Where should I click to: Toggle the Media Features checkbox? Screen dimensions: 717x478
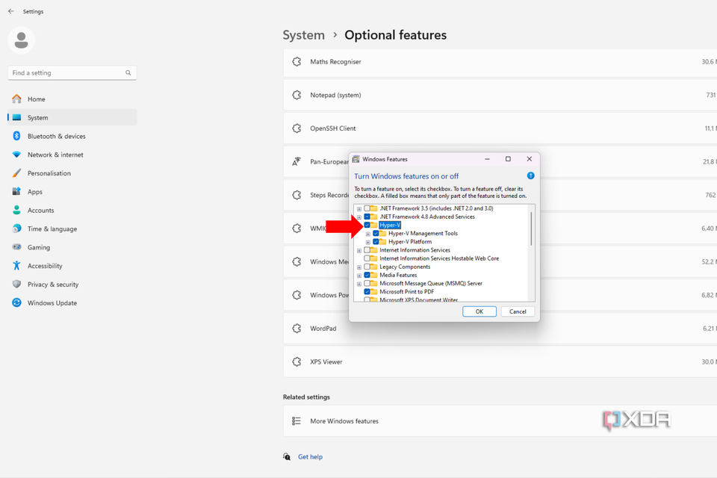367,275
